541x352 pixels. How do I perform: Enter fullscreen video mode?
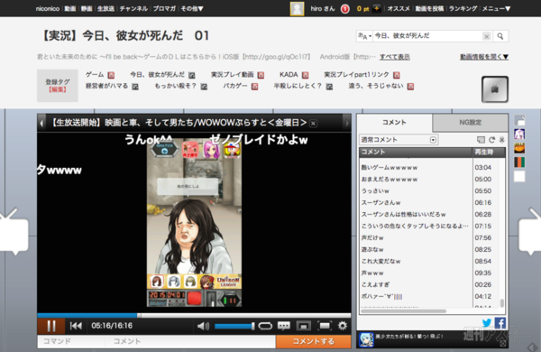coord(325,326)
